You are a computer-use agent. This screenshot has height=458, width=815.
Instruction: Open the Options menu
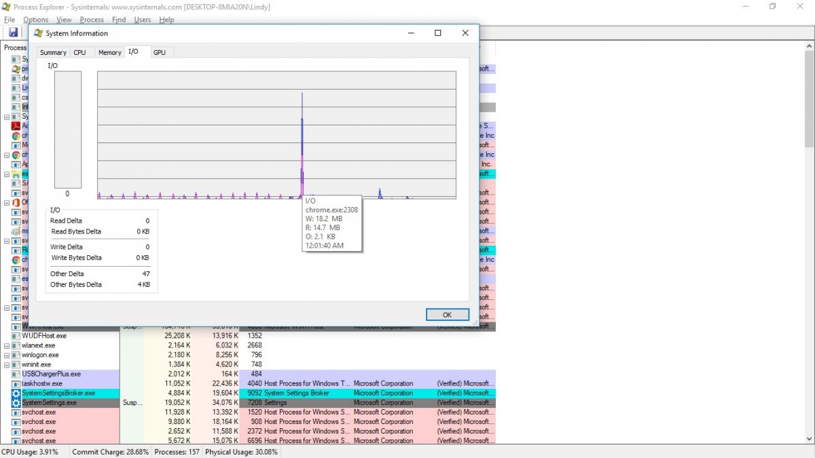[36, 20]
